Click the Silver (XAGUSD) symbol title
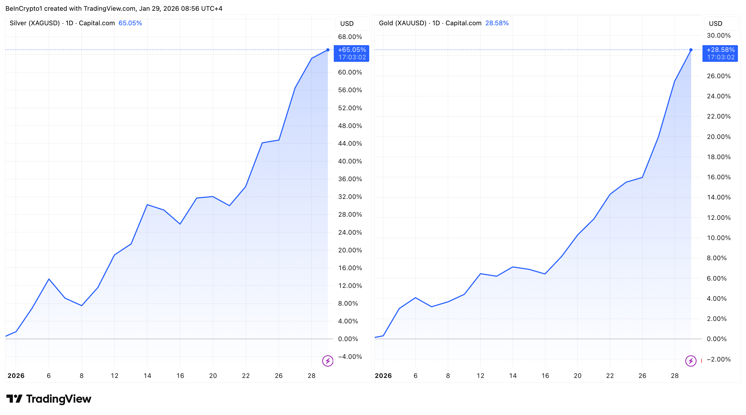Viewport: 746px width, 415px height. pyautogui.click(x=34, y=23)
